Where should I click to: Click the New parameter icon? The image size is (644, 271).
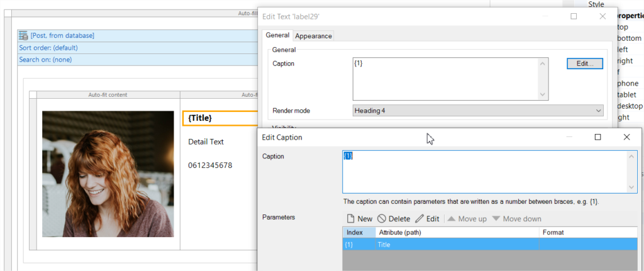(x=350, y=219)
